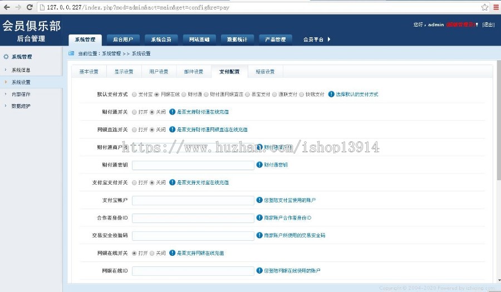501x292 pixels.
Task: Turn 网银直连开关 to 打开
Action: tap(134, 130)
